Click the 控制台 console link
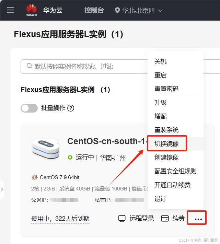 coord(94,10)
